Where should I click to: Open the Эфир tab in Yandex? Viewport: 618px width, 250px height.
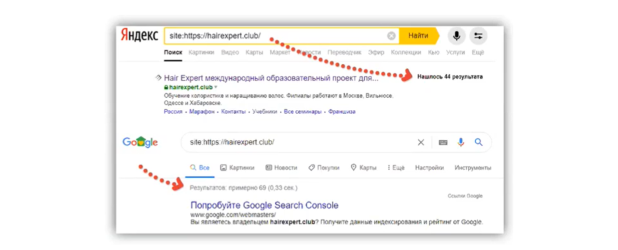point(376,53)
